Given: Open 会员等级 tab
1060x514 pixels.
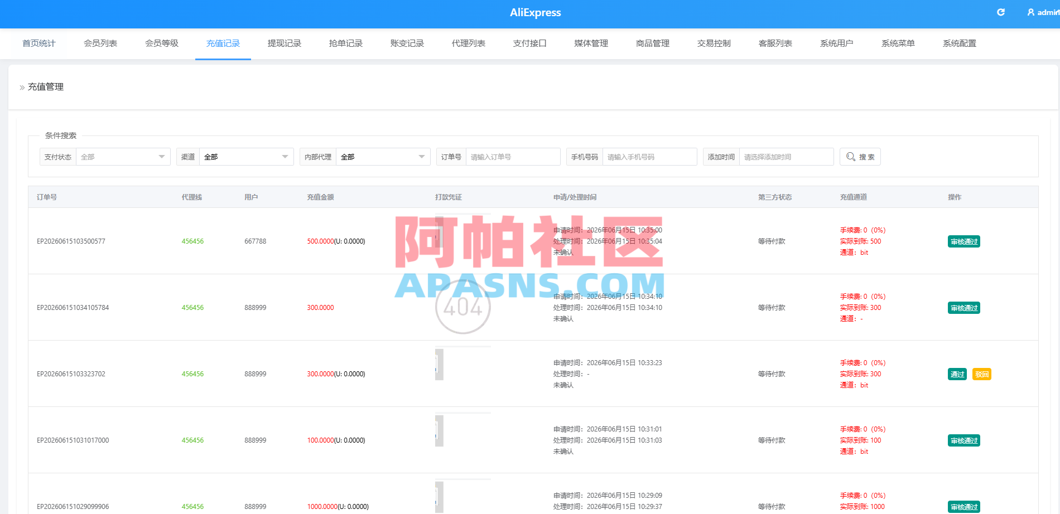Looking at the screenshot, I should tap(162, 43).
